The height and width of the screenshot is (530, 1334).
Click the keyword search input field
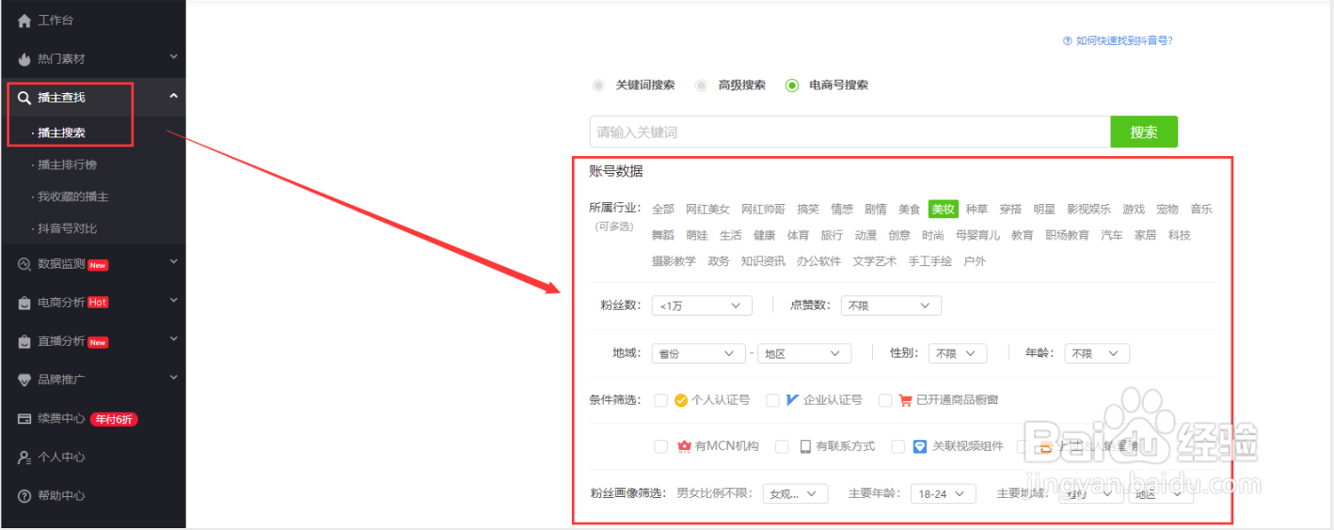850,132
